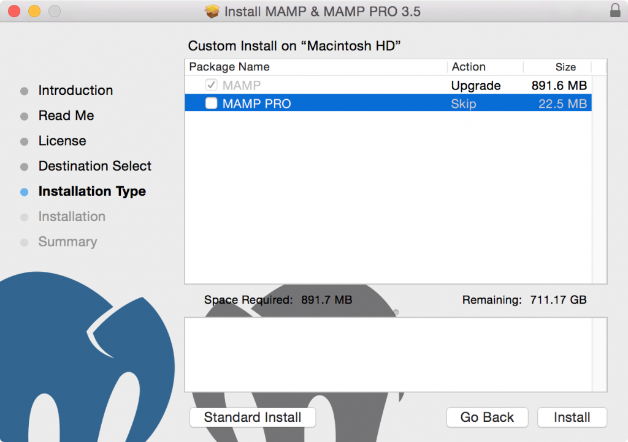
Task: Go to the Introduction step
Action: (x=75, y=91)
